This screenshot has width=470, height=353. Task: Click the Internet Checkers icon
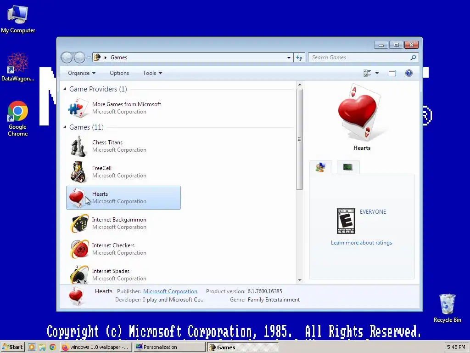(79, 249)
